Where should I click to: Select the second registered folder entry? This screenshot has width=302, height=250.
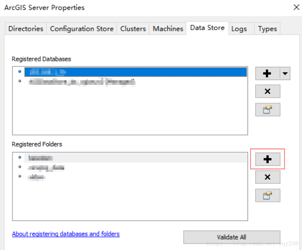click(46, 168)
